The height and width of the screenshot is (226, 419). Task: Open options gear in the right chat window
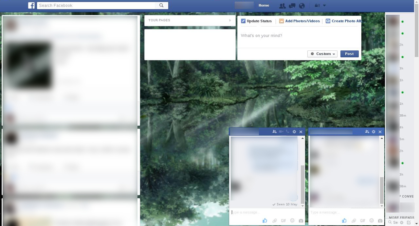point(373,132)
